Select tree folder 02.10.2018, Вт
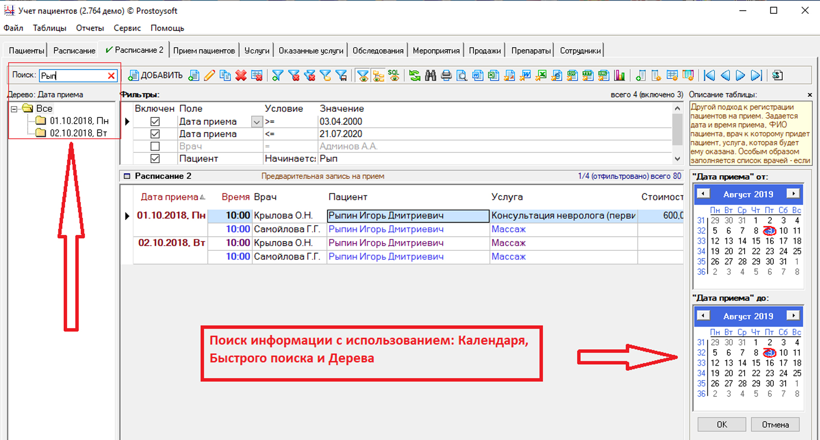This screenshot has width=820, height=440. pyautogui.click(x=78, y=133)
